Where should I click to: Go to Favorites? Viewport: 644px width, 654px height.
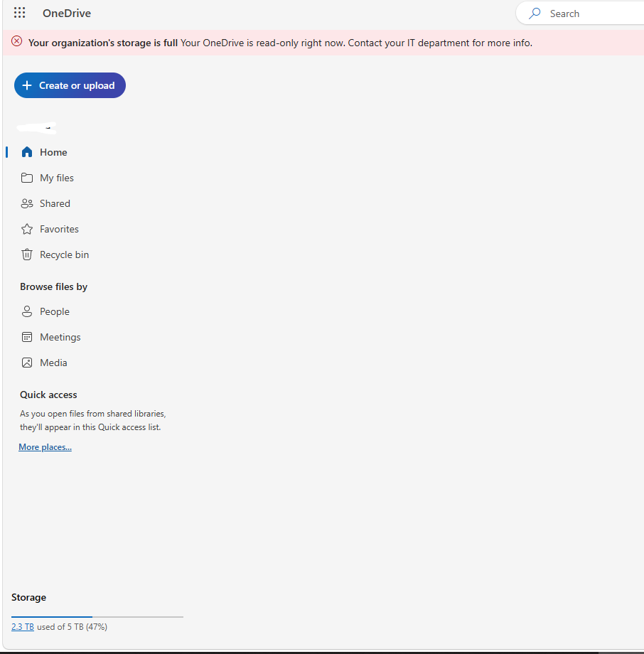(59, 229)
